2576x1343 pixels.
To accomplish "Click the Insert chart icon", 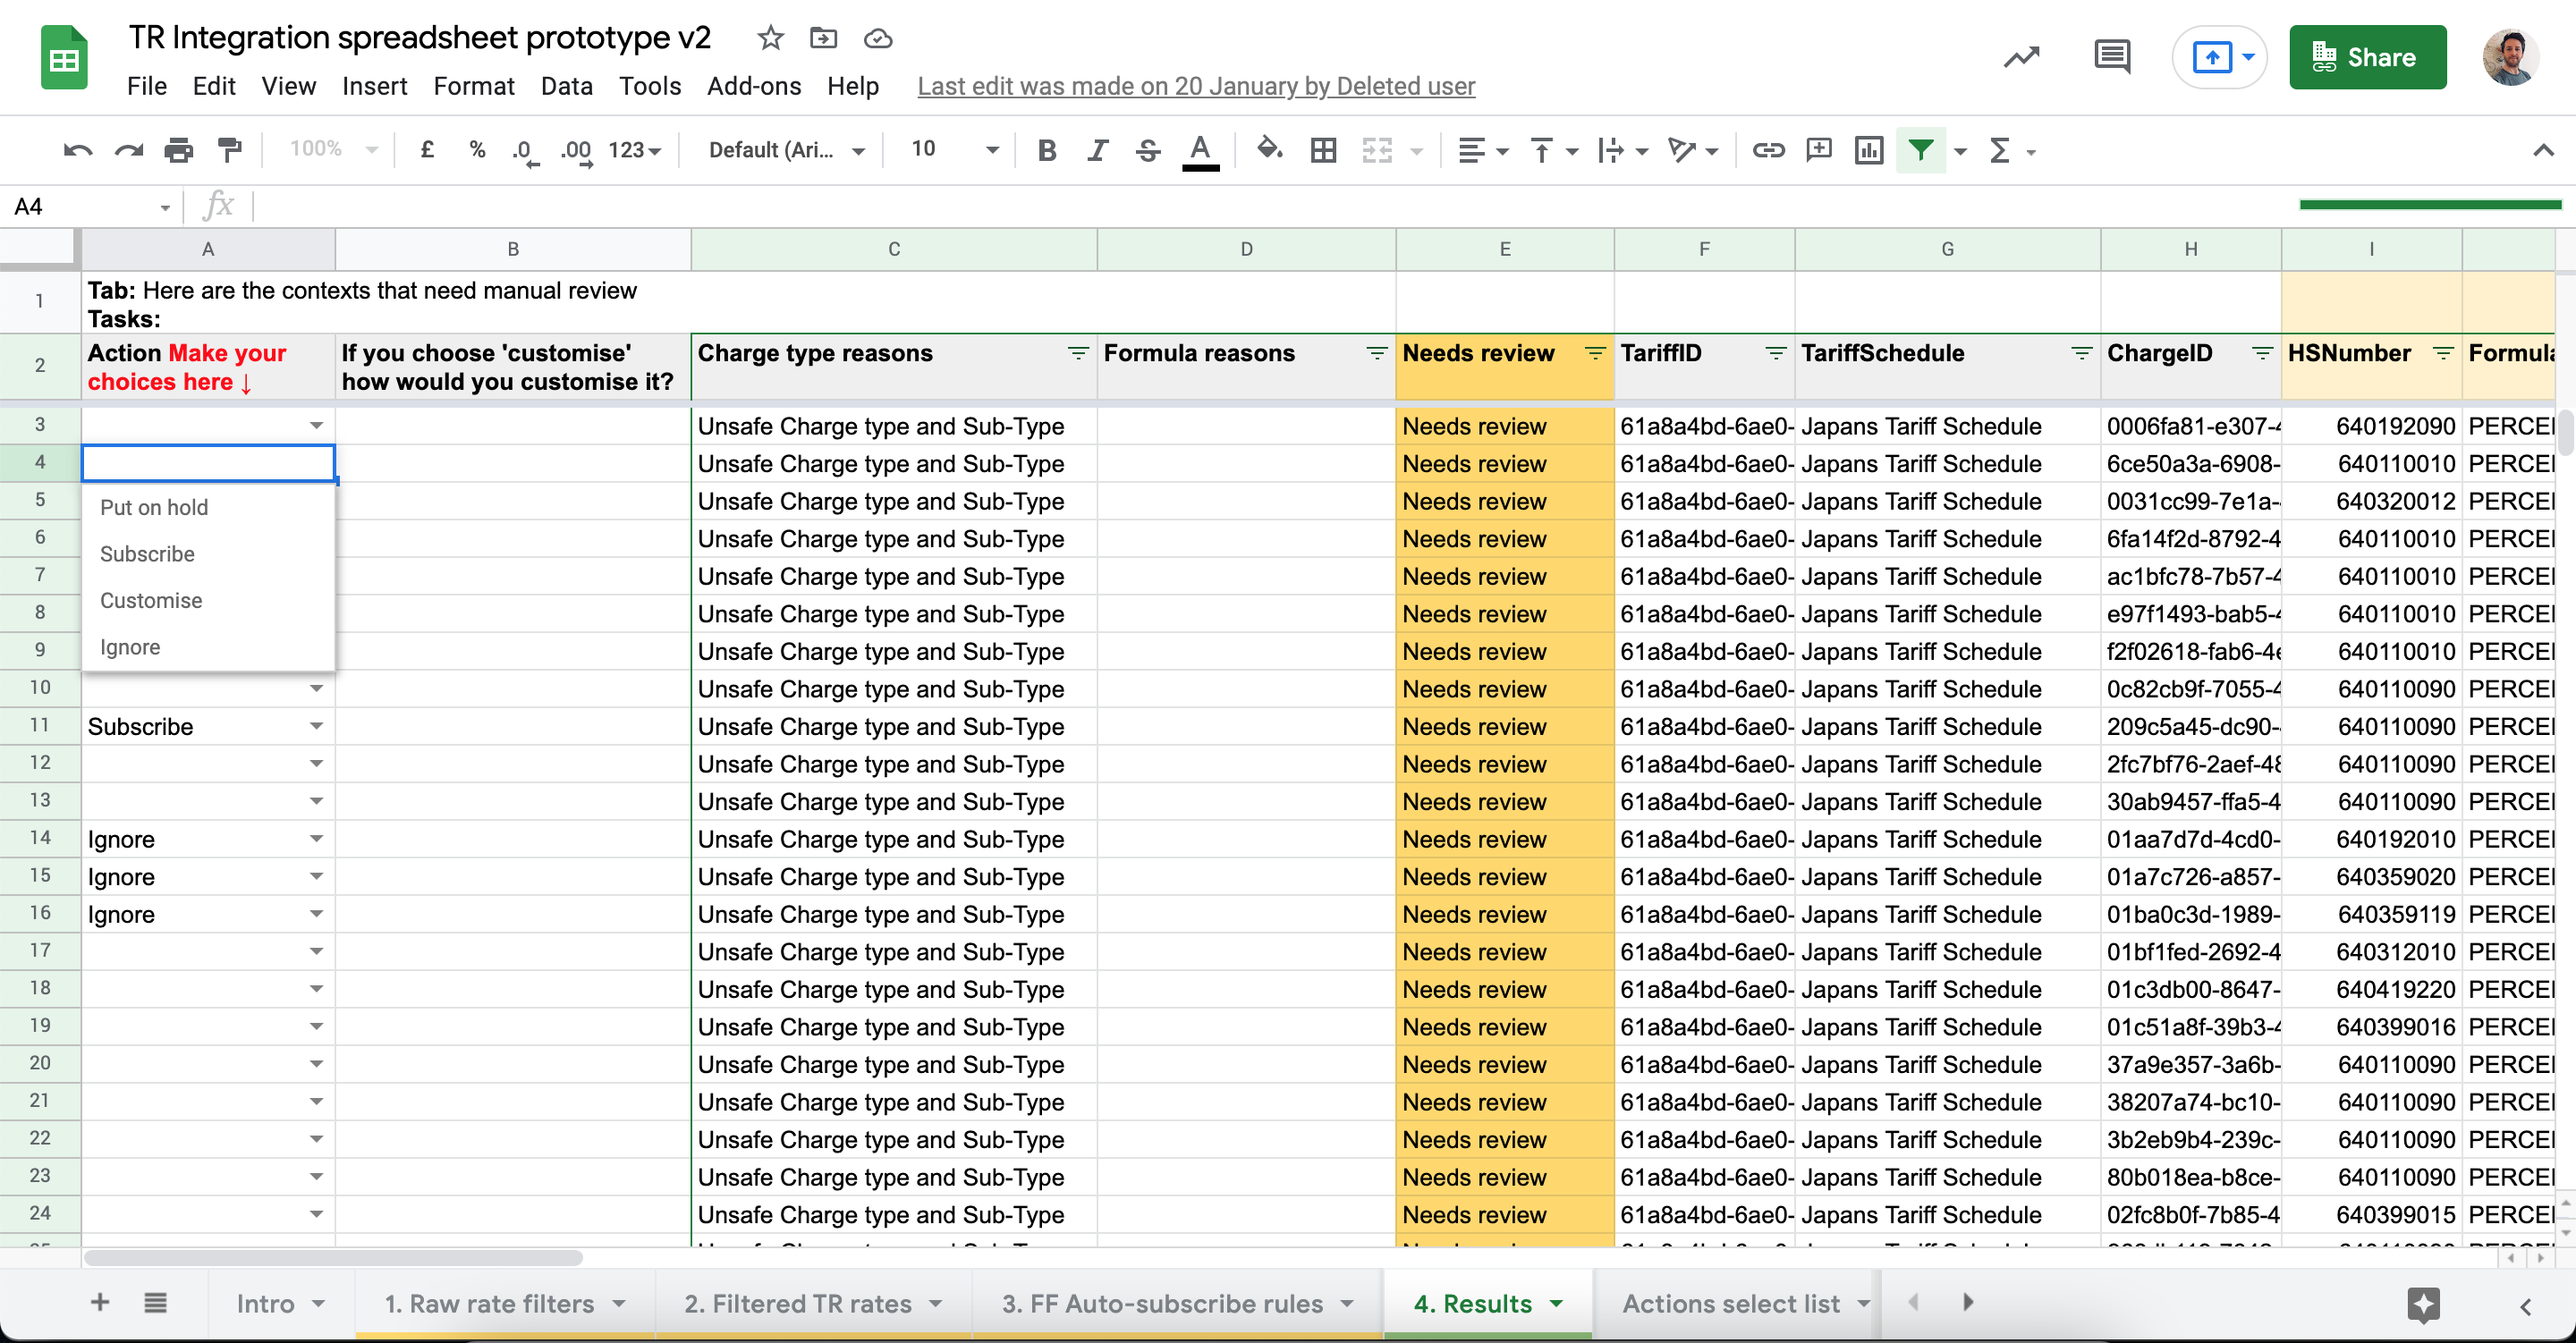I will (1868, 151).
